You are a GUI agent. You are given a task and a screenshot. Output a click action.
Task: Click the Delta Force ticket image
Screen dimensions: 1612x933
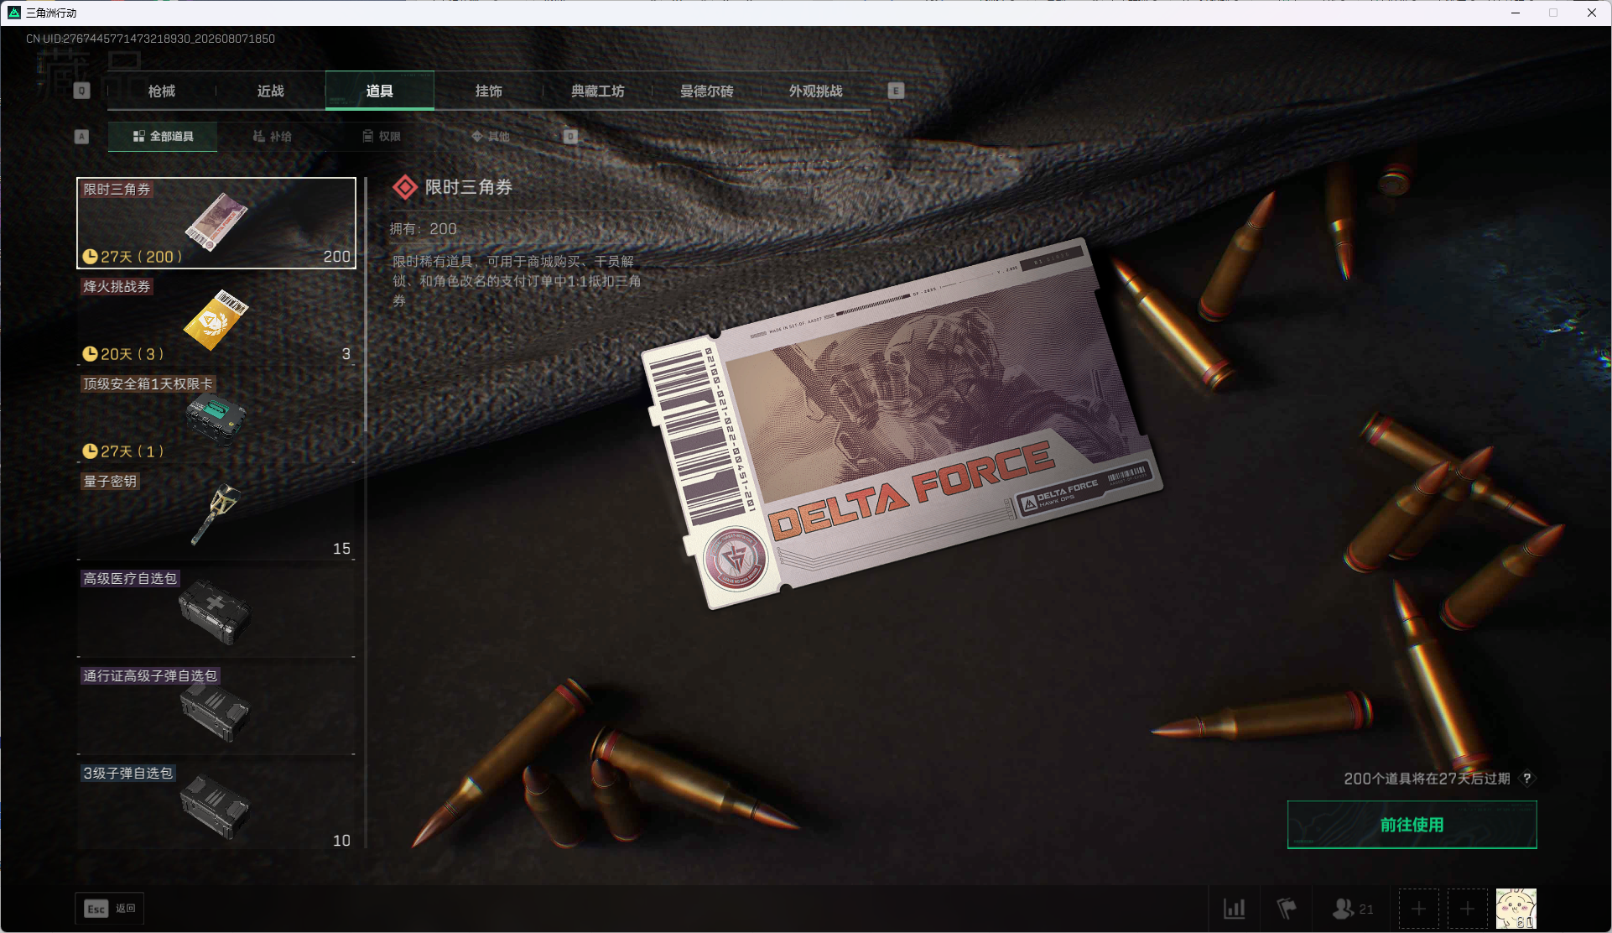pyautogui.click(x=902, y=424)
